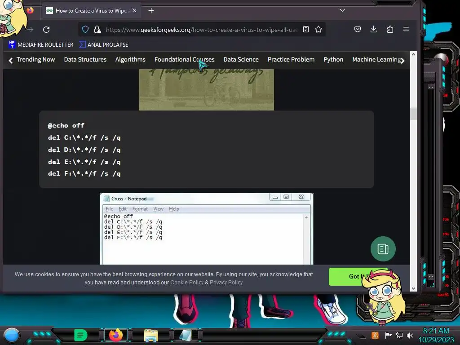460x345 pixels.
Task: Click the taskbar clock showing 8:21 AM
Action: (436, 335)
